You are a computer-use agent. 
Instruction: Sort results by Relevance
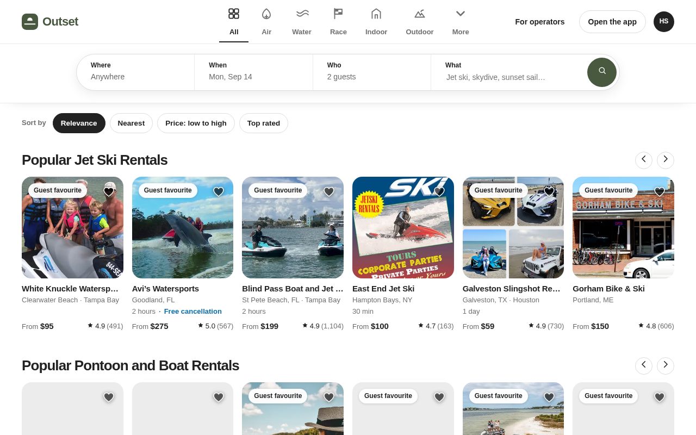pos(79,123)
